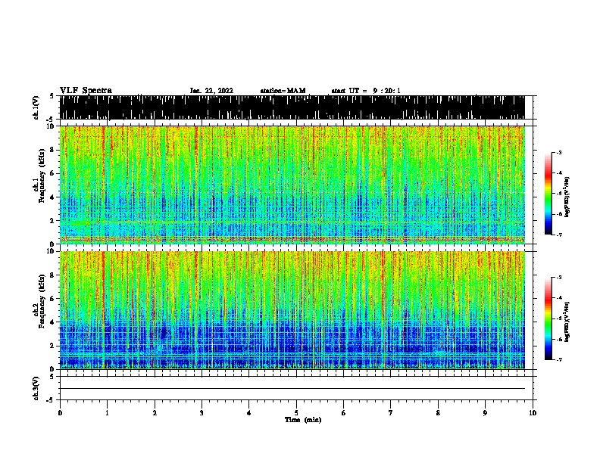
Task: Click the ch.3(V) flat line trace
Action: click(292, 389)
